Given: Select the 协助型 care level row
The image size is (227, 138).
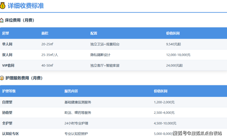Looking at the screenshot, I should click(7, 113).
